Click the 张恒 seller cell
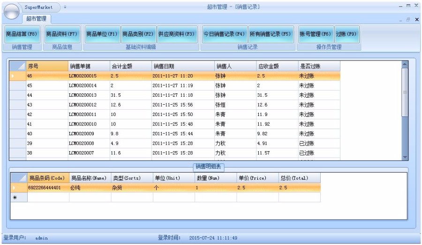The image size is (422, 245). [235, 105]
